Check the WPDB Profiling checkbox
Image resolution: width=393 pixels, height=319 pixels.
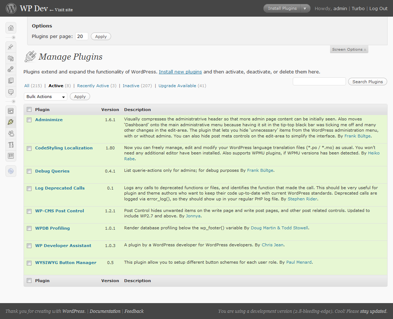pos(29,228)
